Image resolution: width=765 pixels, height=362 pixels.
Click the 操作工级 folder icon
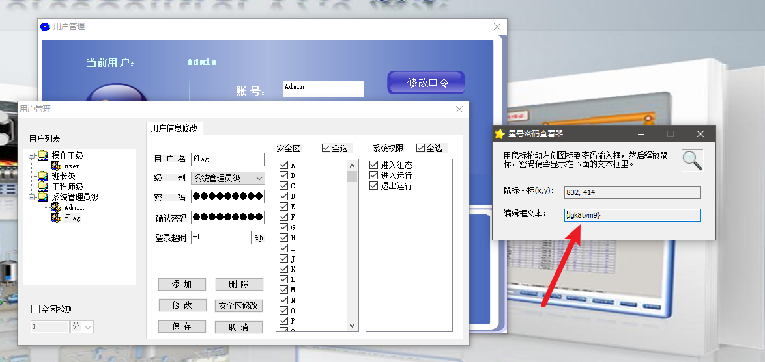(x=44, y=155)
